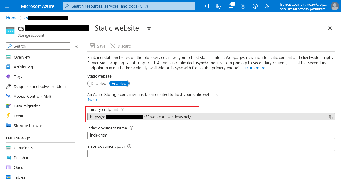Click the Discard button
The width and height of the screenshot is (341, 182).
click(121, 46)
